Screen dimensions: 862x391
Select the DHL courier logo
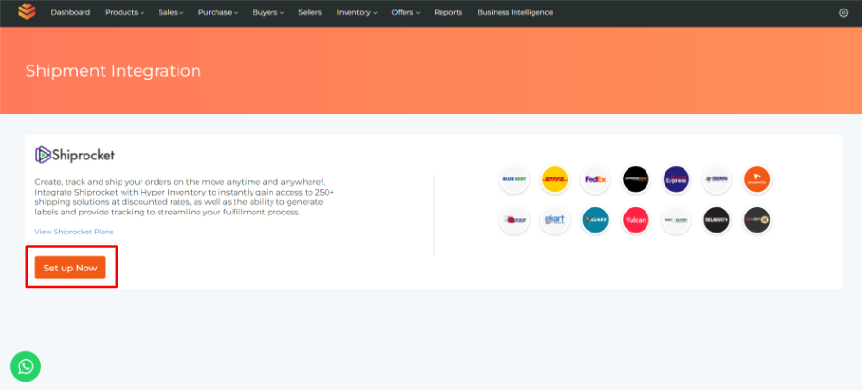(554, 179)
